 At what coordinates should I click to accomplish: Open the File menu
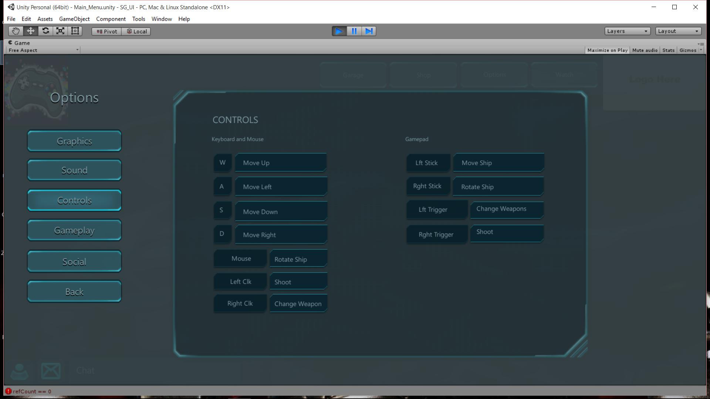click(x=11, y=19)
